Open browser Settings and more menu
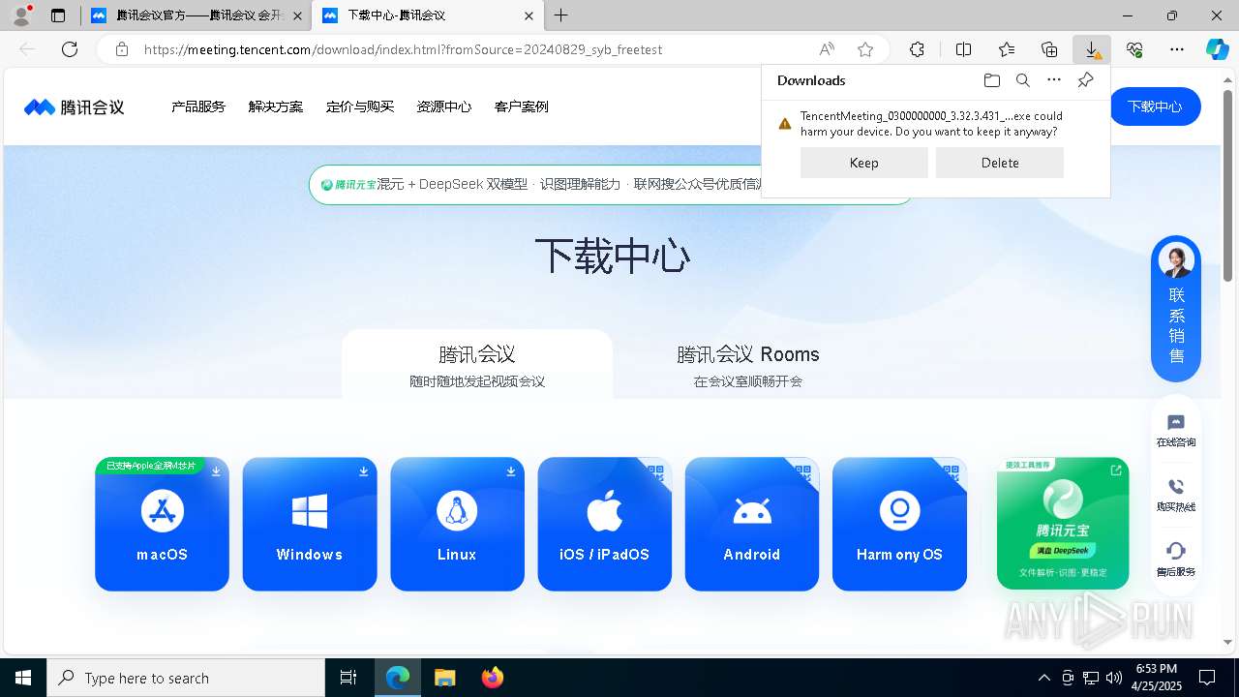 click(1177, 49)
